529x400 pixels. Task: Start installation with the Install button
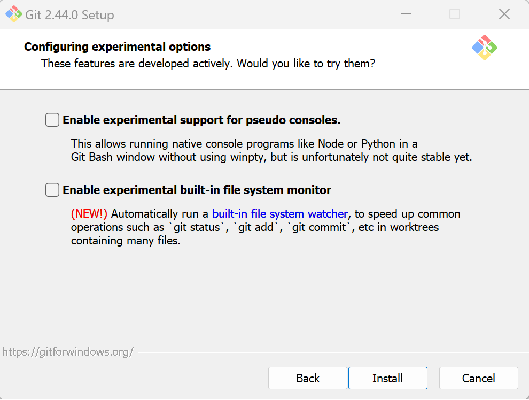tap(387, 378)
